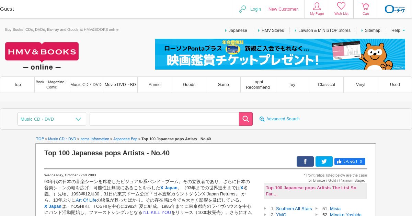Viewport: 412px width, 216px height.
Task: Click the Login key icon
Action: (243, 9)
